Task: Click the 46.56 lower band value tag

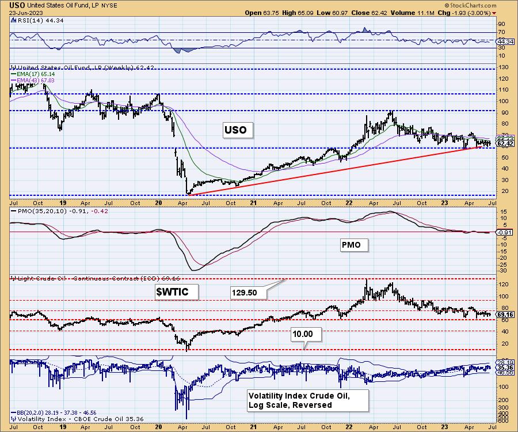Action: (505, 373)
